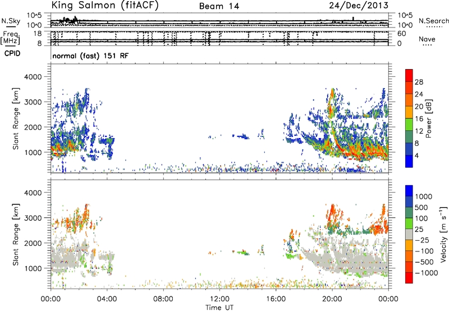Image resolution: width=449 pixels, height=311 pixels.
Task: Click the '4000' tick on power panel
Action: (33, 77)
